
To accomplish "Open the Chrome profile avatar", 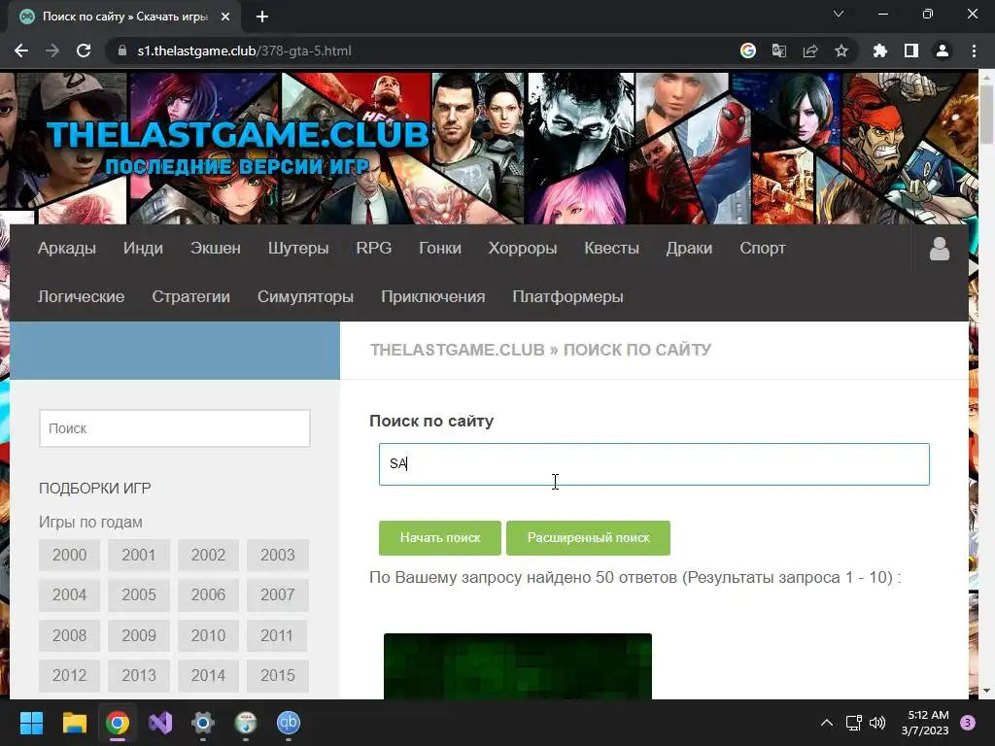I will (943, 51).
